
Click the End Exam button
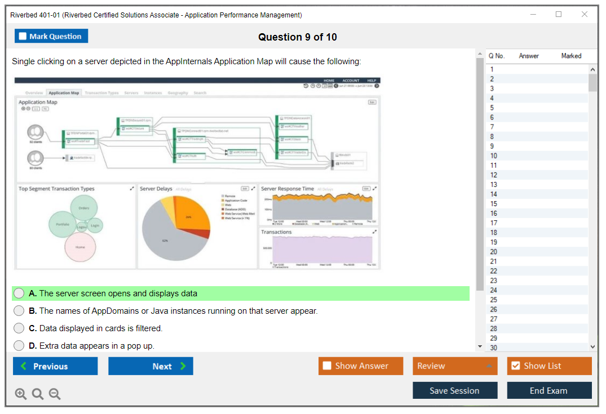pyautogui.click(x=549, y=390)
